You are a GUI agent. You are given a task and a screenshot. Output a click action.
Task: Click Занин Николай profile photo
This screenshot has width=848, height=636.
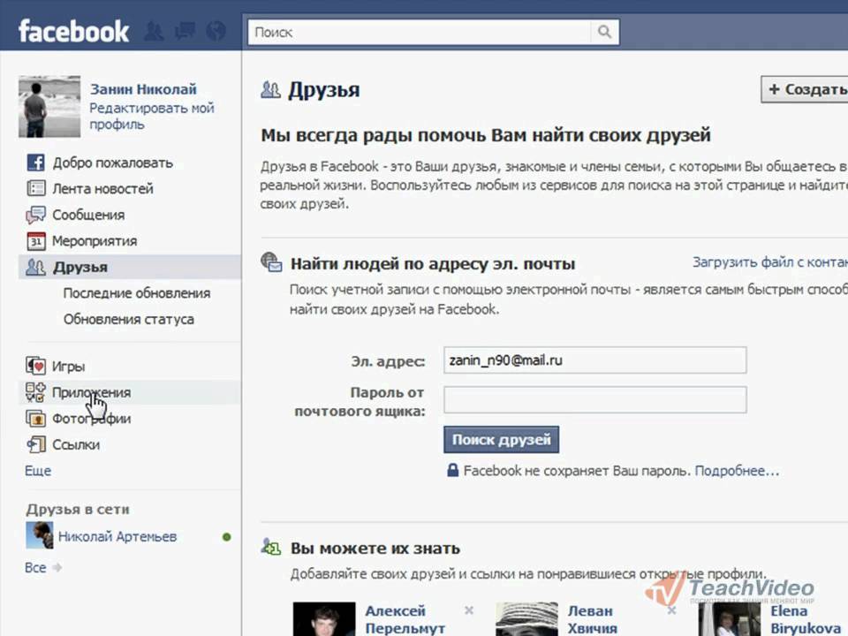point(49,107)
